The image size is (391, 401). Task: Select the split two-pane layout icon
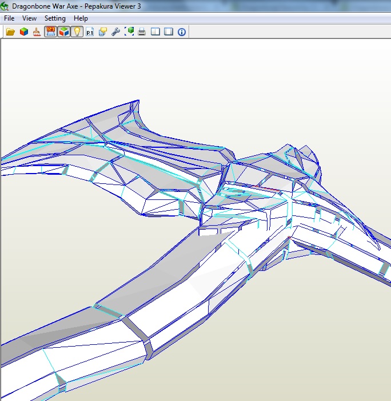(x=155, y=32)
